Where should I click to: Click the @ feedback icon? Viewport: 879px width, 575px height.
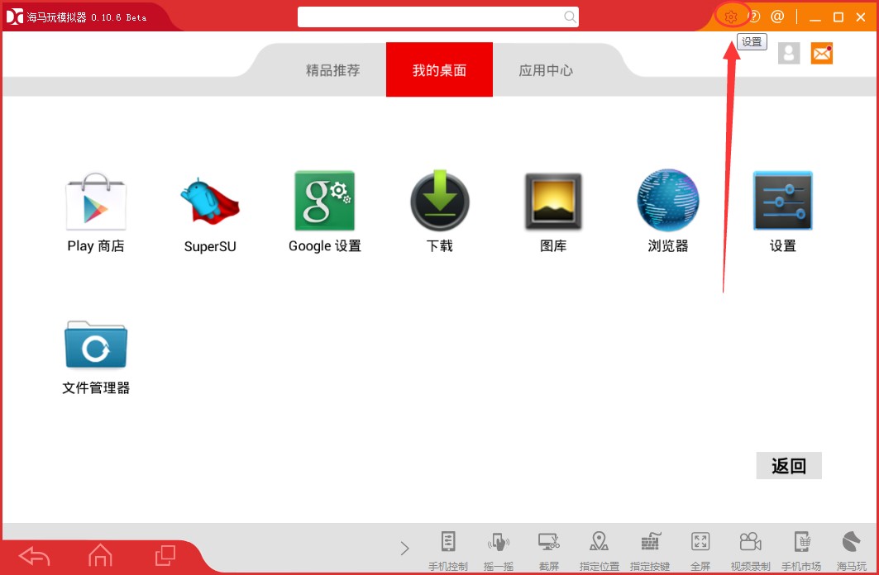click(x=776, y=16)
